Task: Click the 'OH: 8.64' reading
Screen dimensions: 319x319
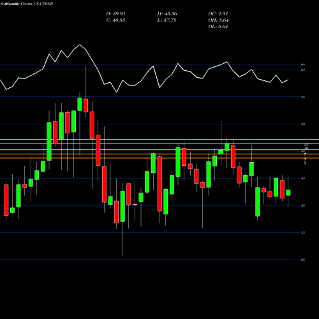Action: (218, 20)
